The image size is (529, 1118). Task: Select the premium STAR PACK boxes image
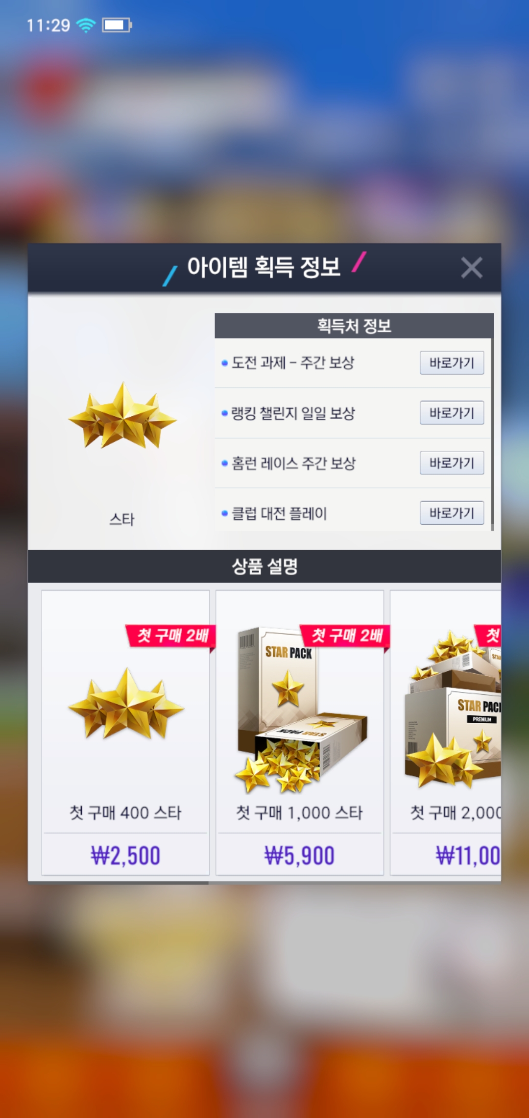point(453,710)
